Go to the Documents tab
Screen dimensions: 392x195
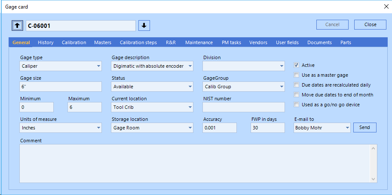point(319,42)
